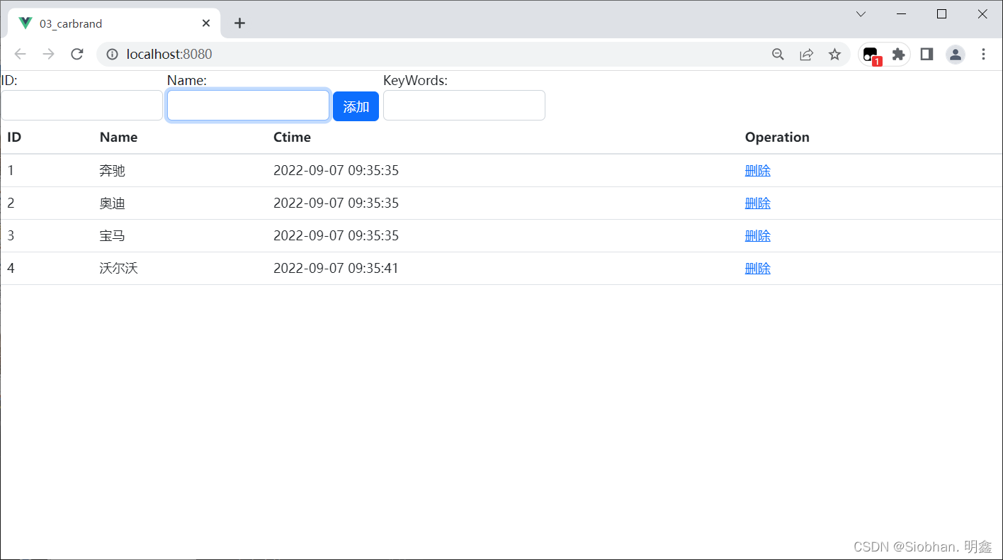Click the KeyWords input field
The image size is (1003, 560).
pyautogui.click(x=463, y=105)
